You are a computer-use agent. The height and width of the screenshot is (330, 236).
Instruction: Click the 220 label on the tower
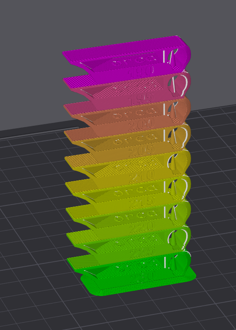click(x=142, y=227)
